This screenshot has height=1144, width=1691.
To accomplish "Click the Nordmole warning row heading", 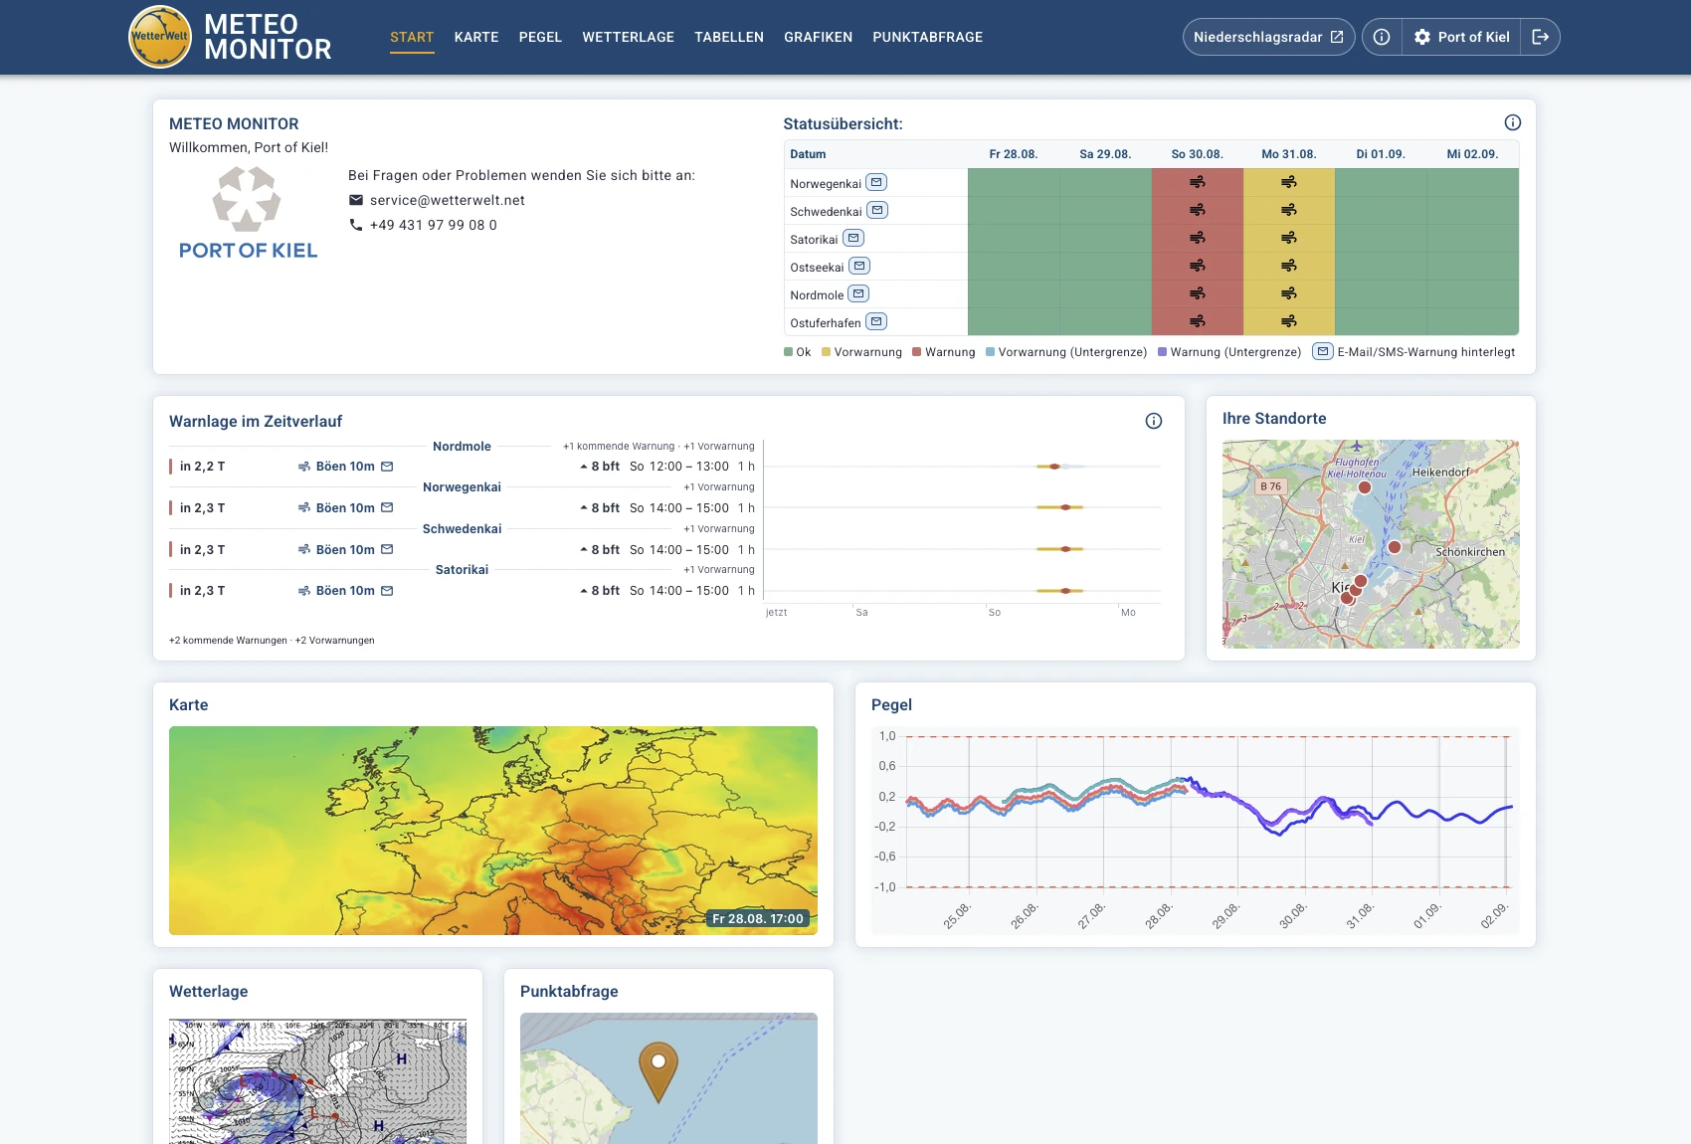I will tap(462, 447).
